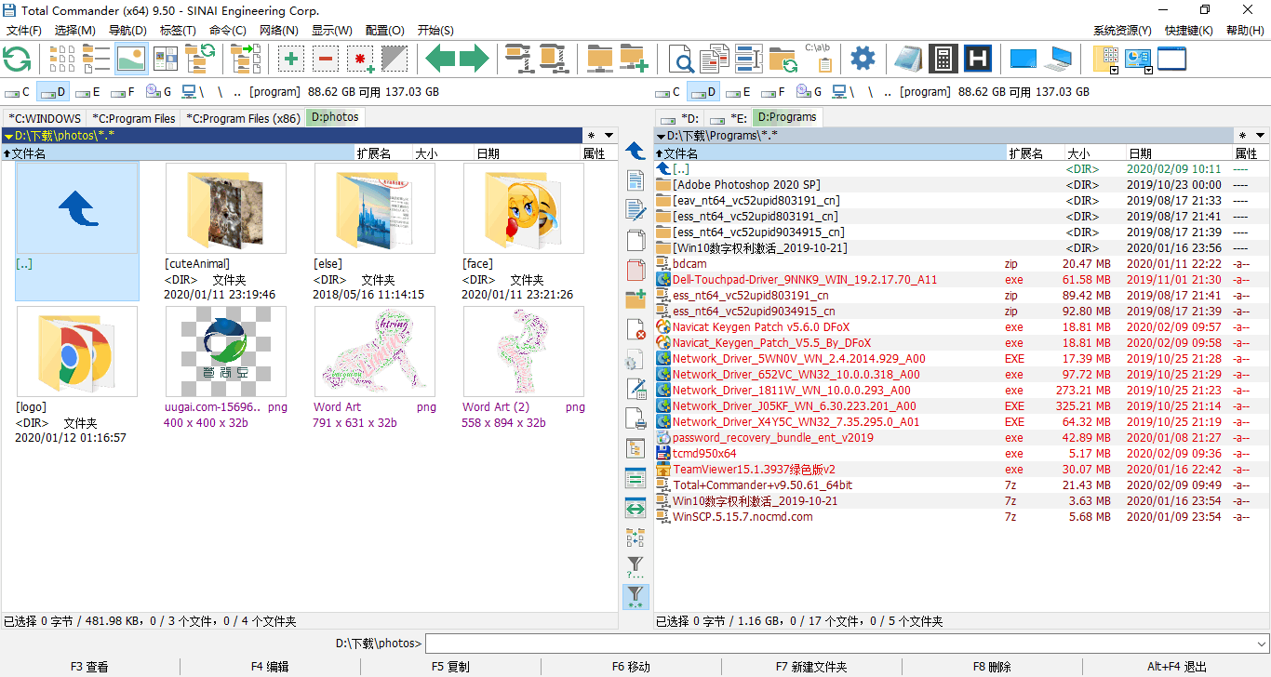The image size is (1271, 677).
Task: Click the blue desktop monitor icon
Action: click(1023, 59)
